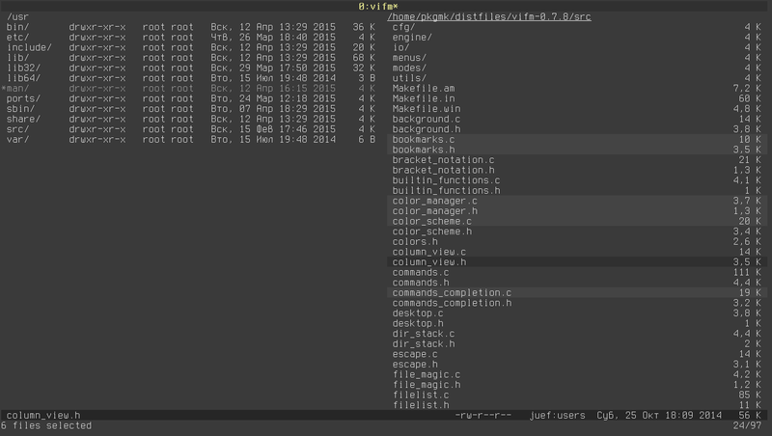
Task: Select the dimmed man/ directory row
Action: 190,89
